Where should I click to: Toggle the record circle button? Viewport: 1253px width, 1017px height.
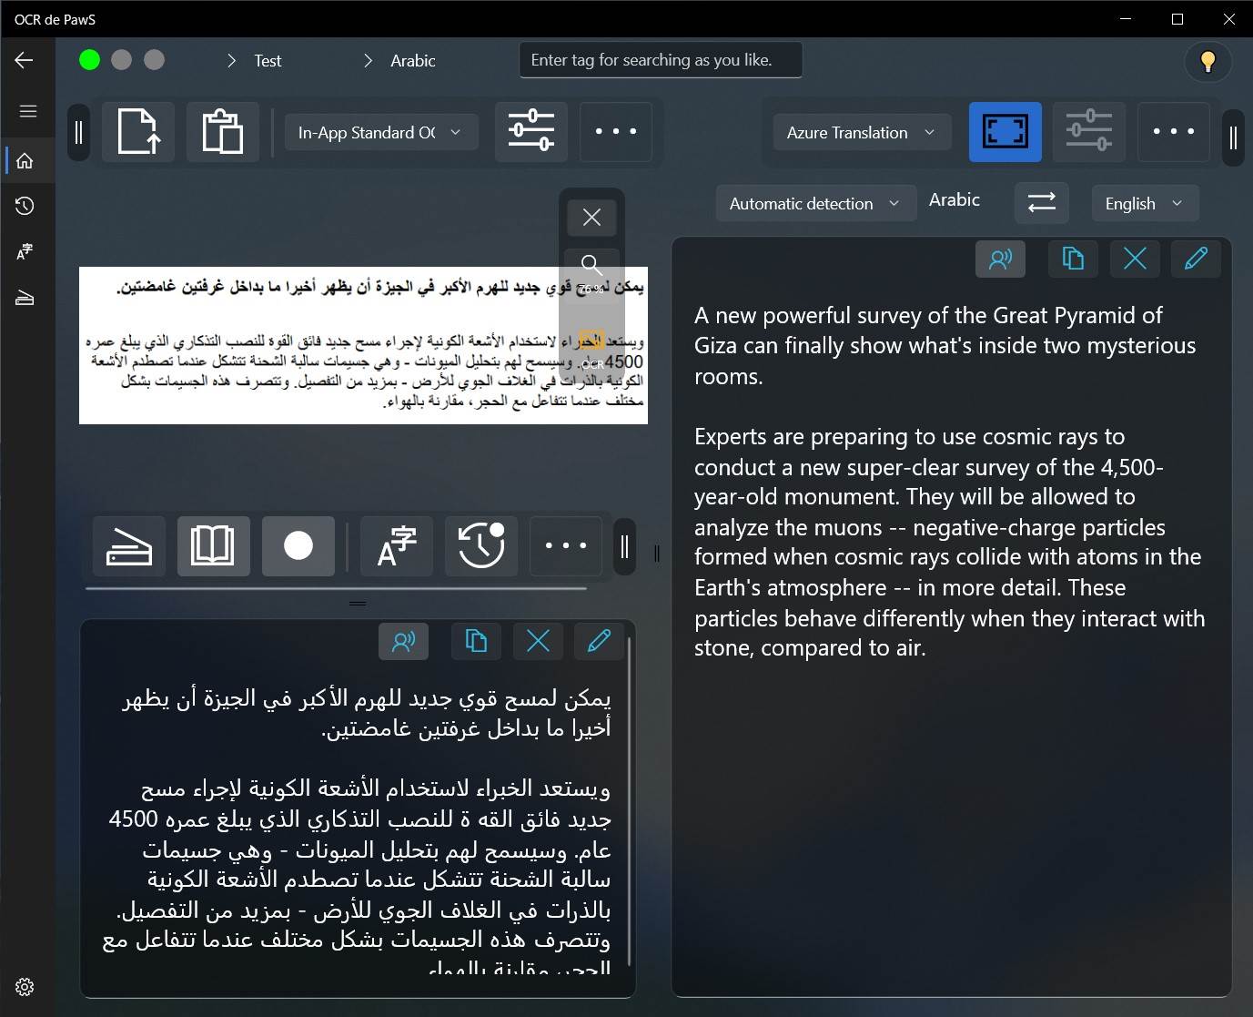coord(298,546)
